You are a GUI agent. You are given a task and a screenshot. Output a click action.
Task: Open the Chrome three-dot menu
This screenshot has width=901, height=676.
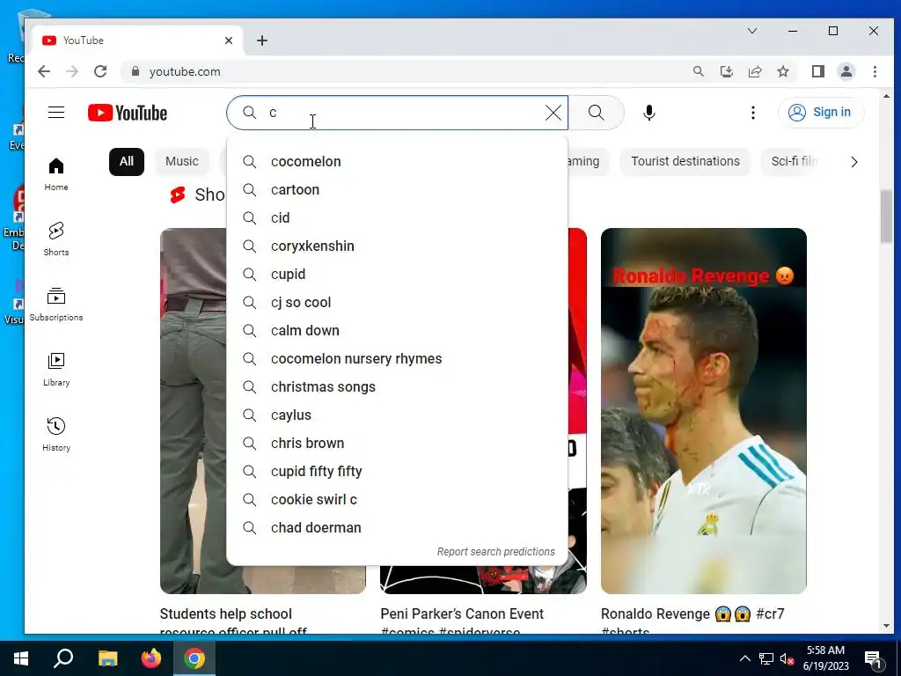(x=875, y=71)
